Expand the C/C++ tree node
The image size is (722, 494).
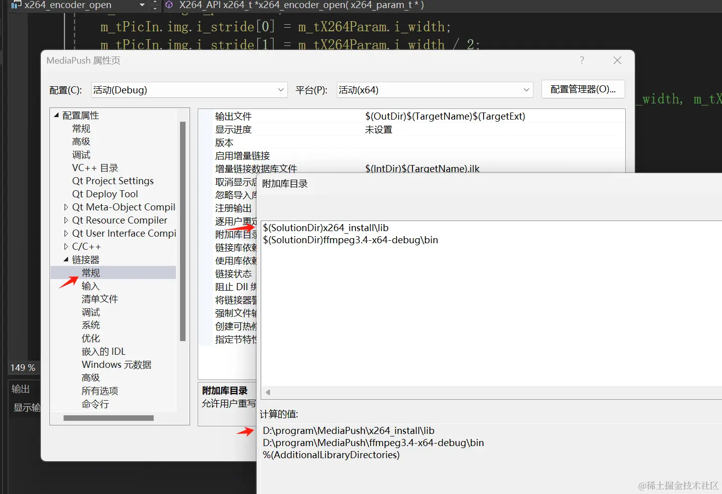66,246
